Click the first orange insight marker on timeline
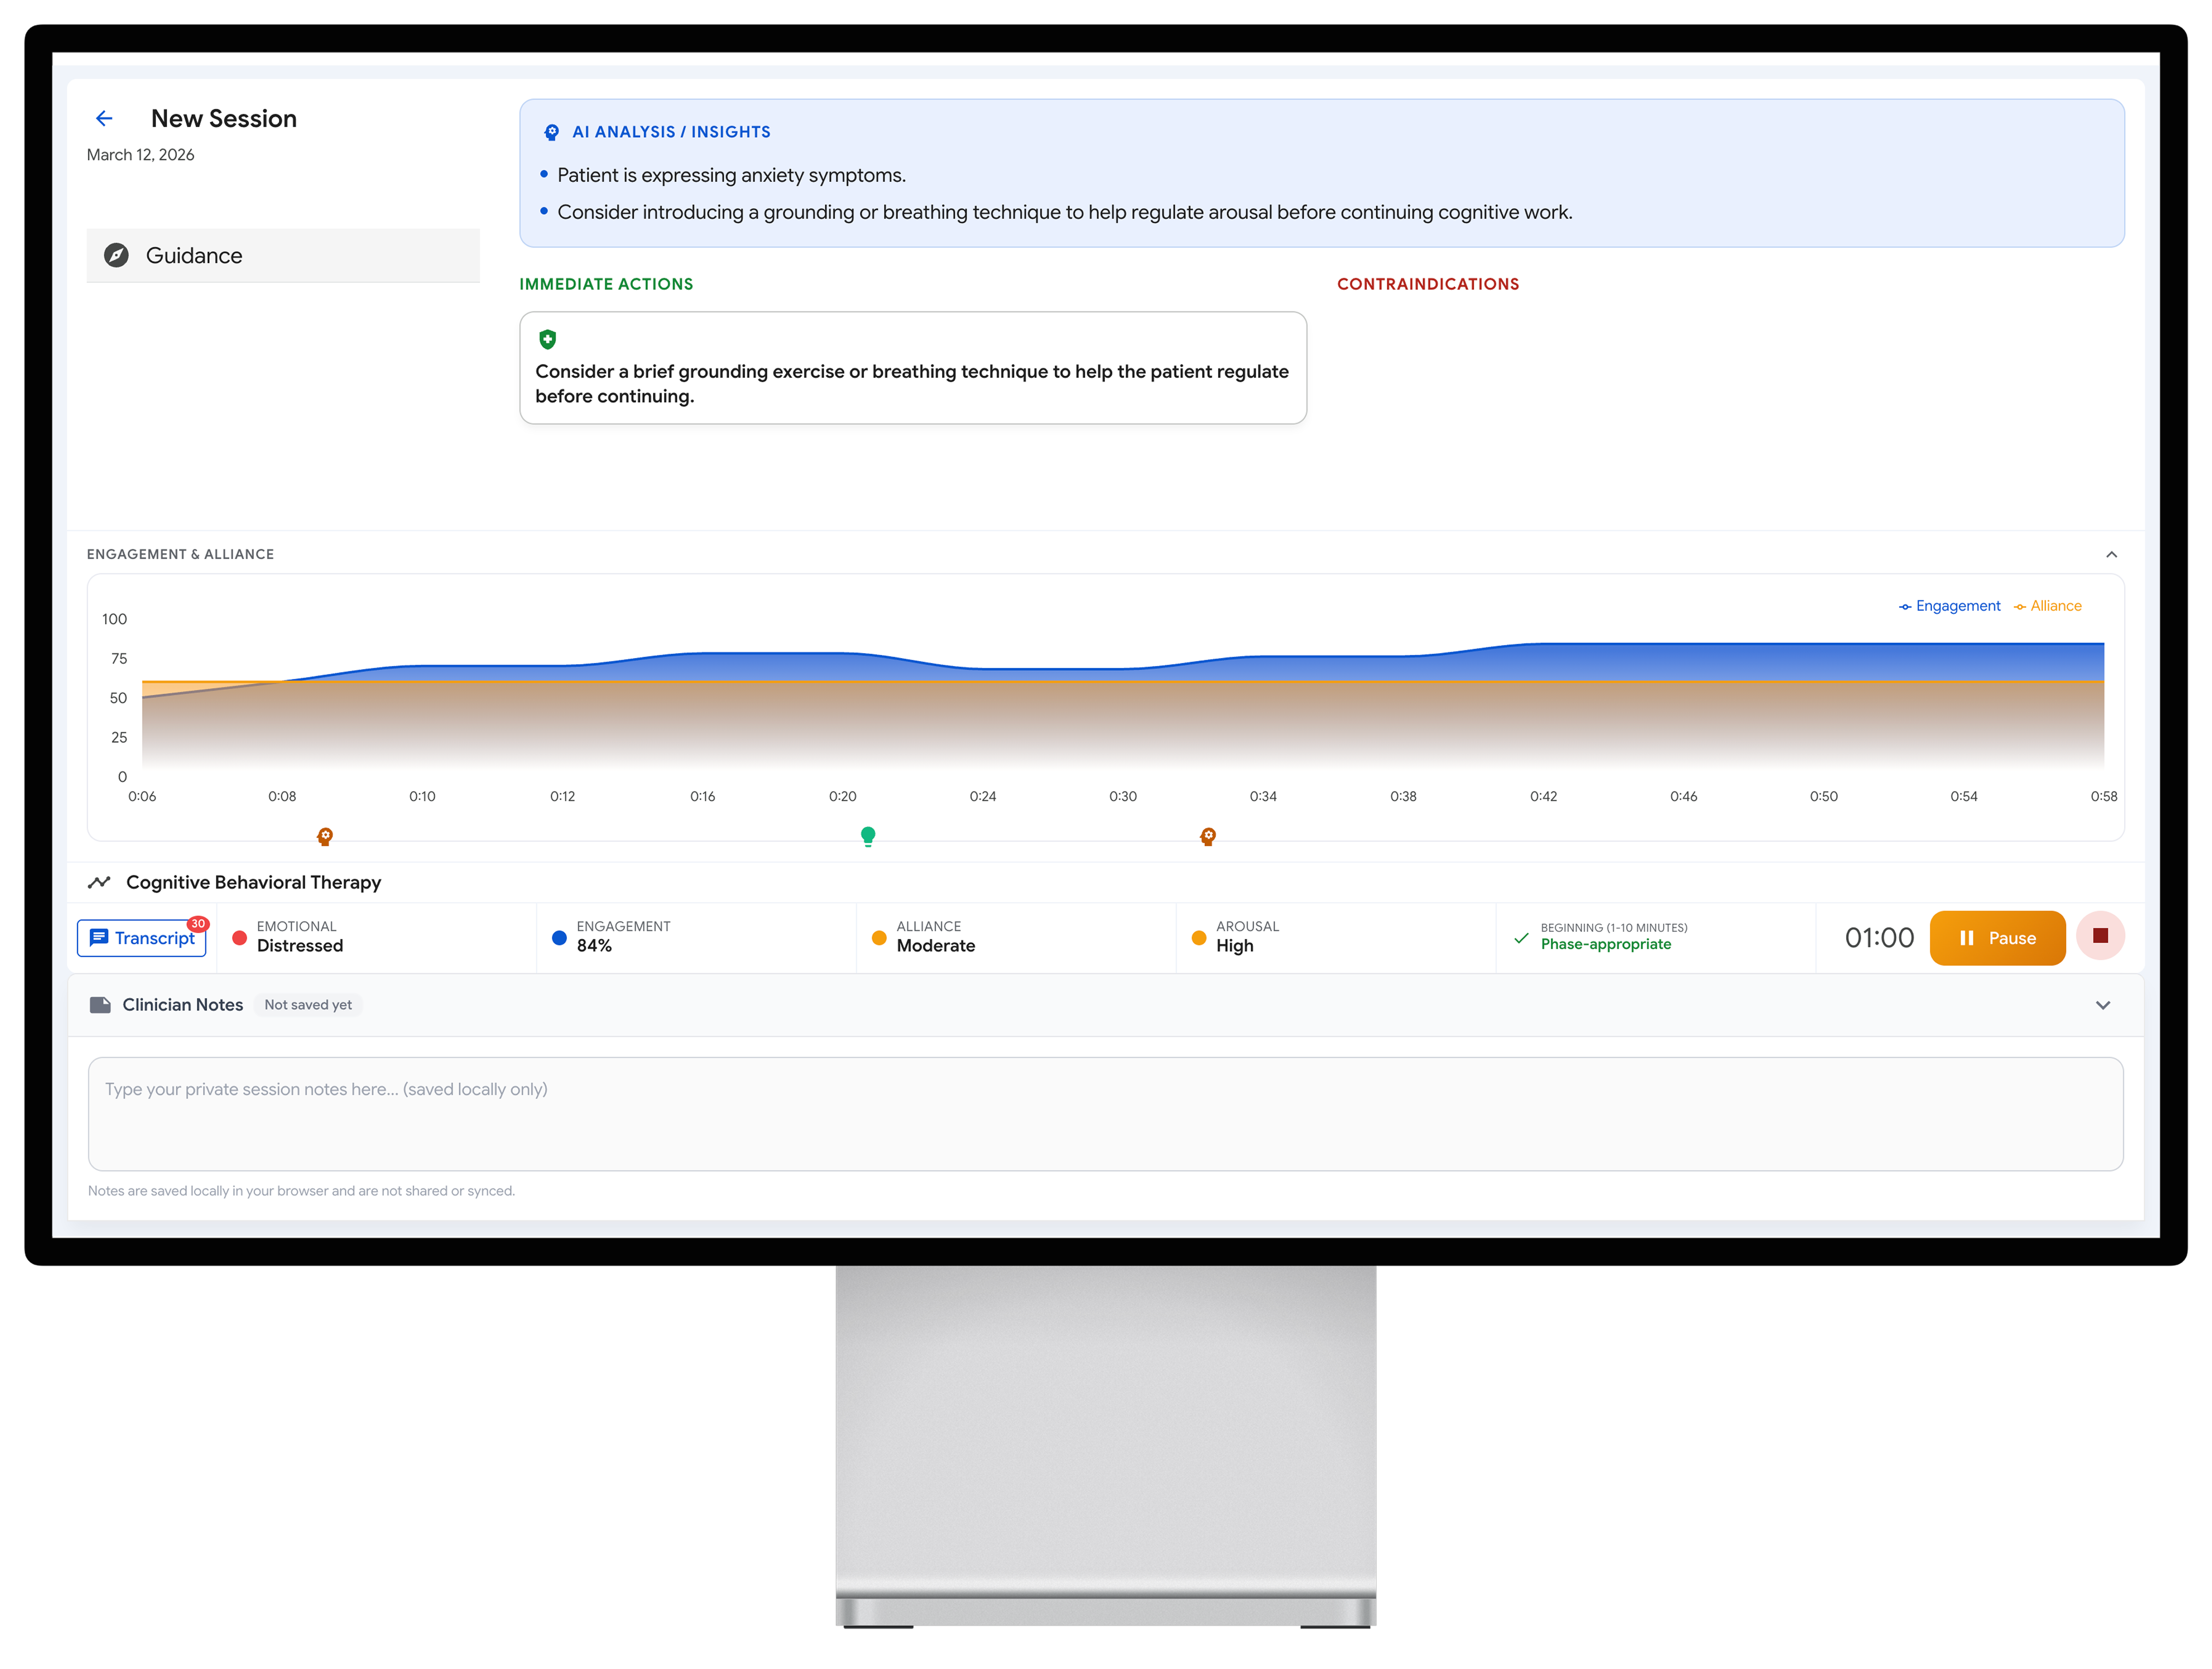 point(325,836)
